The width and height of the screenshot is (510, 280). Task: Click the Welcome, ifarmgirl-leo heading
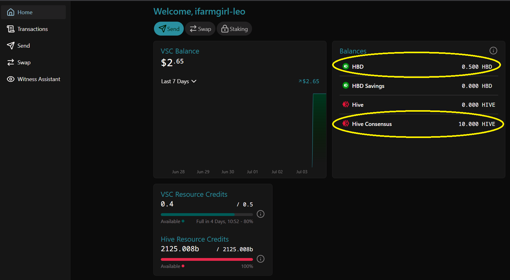(199, 11)
